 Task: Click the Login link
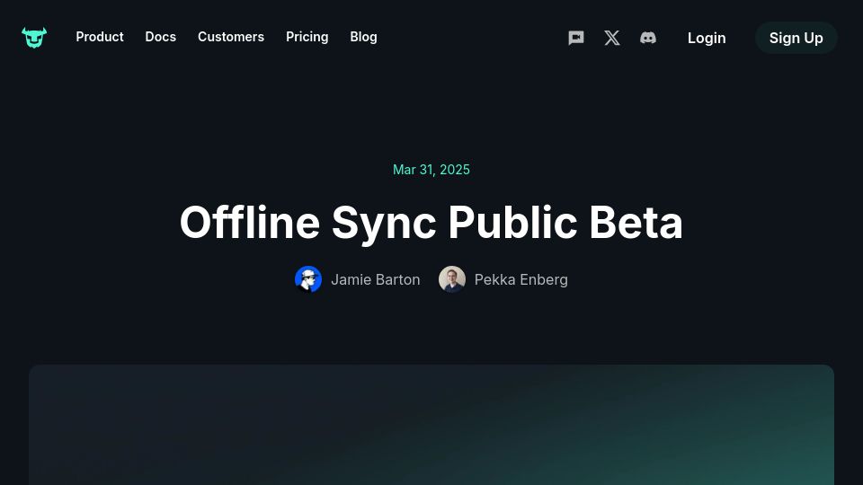(x=707, y=38)
